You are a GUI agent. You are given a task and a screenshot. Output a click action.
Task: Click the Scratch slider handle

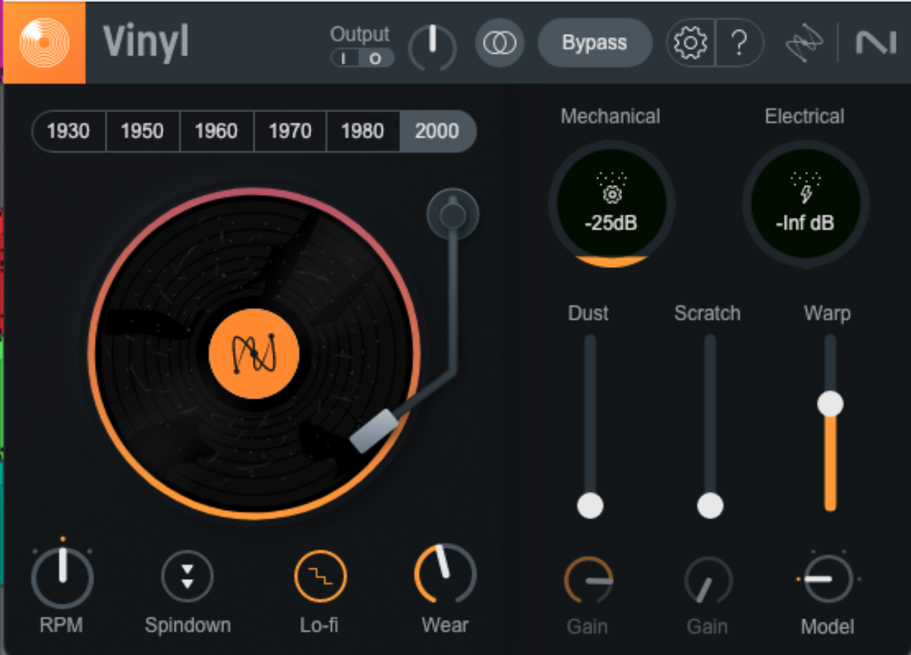point(710,505)
